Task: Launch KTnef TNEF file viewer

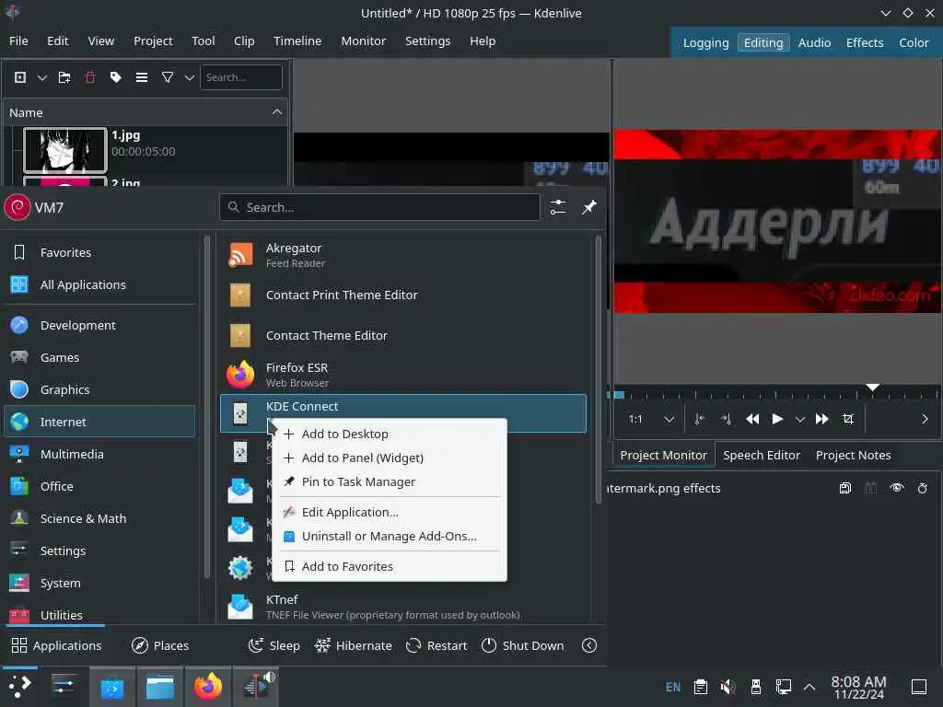Action: 403,607
